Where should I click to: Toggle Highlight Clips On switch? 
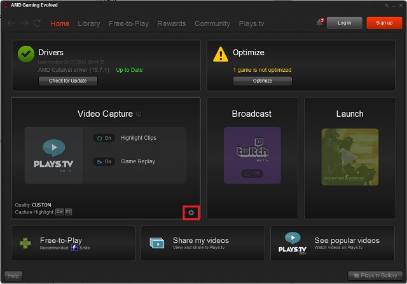(104, 138)
